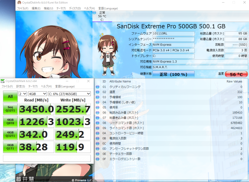Click the 正常 (100 %) health status button
This screenshot has width=249, height=182.
pos(173,74)
